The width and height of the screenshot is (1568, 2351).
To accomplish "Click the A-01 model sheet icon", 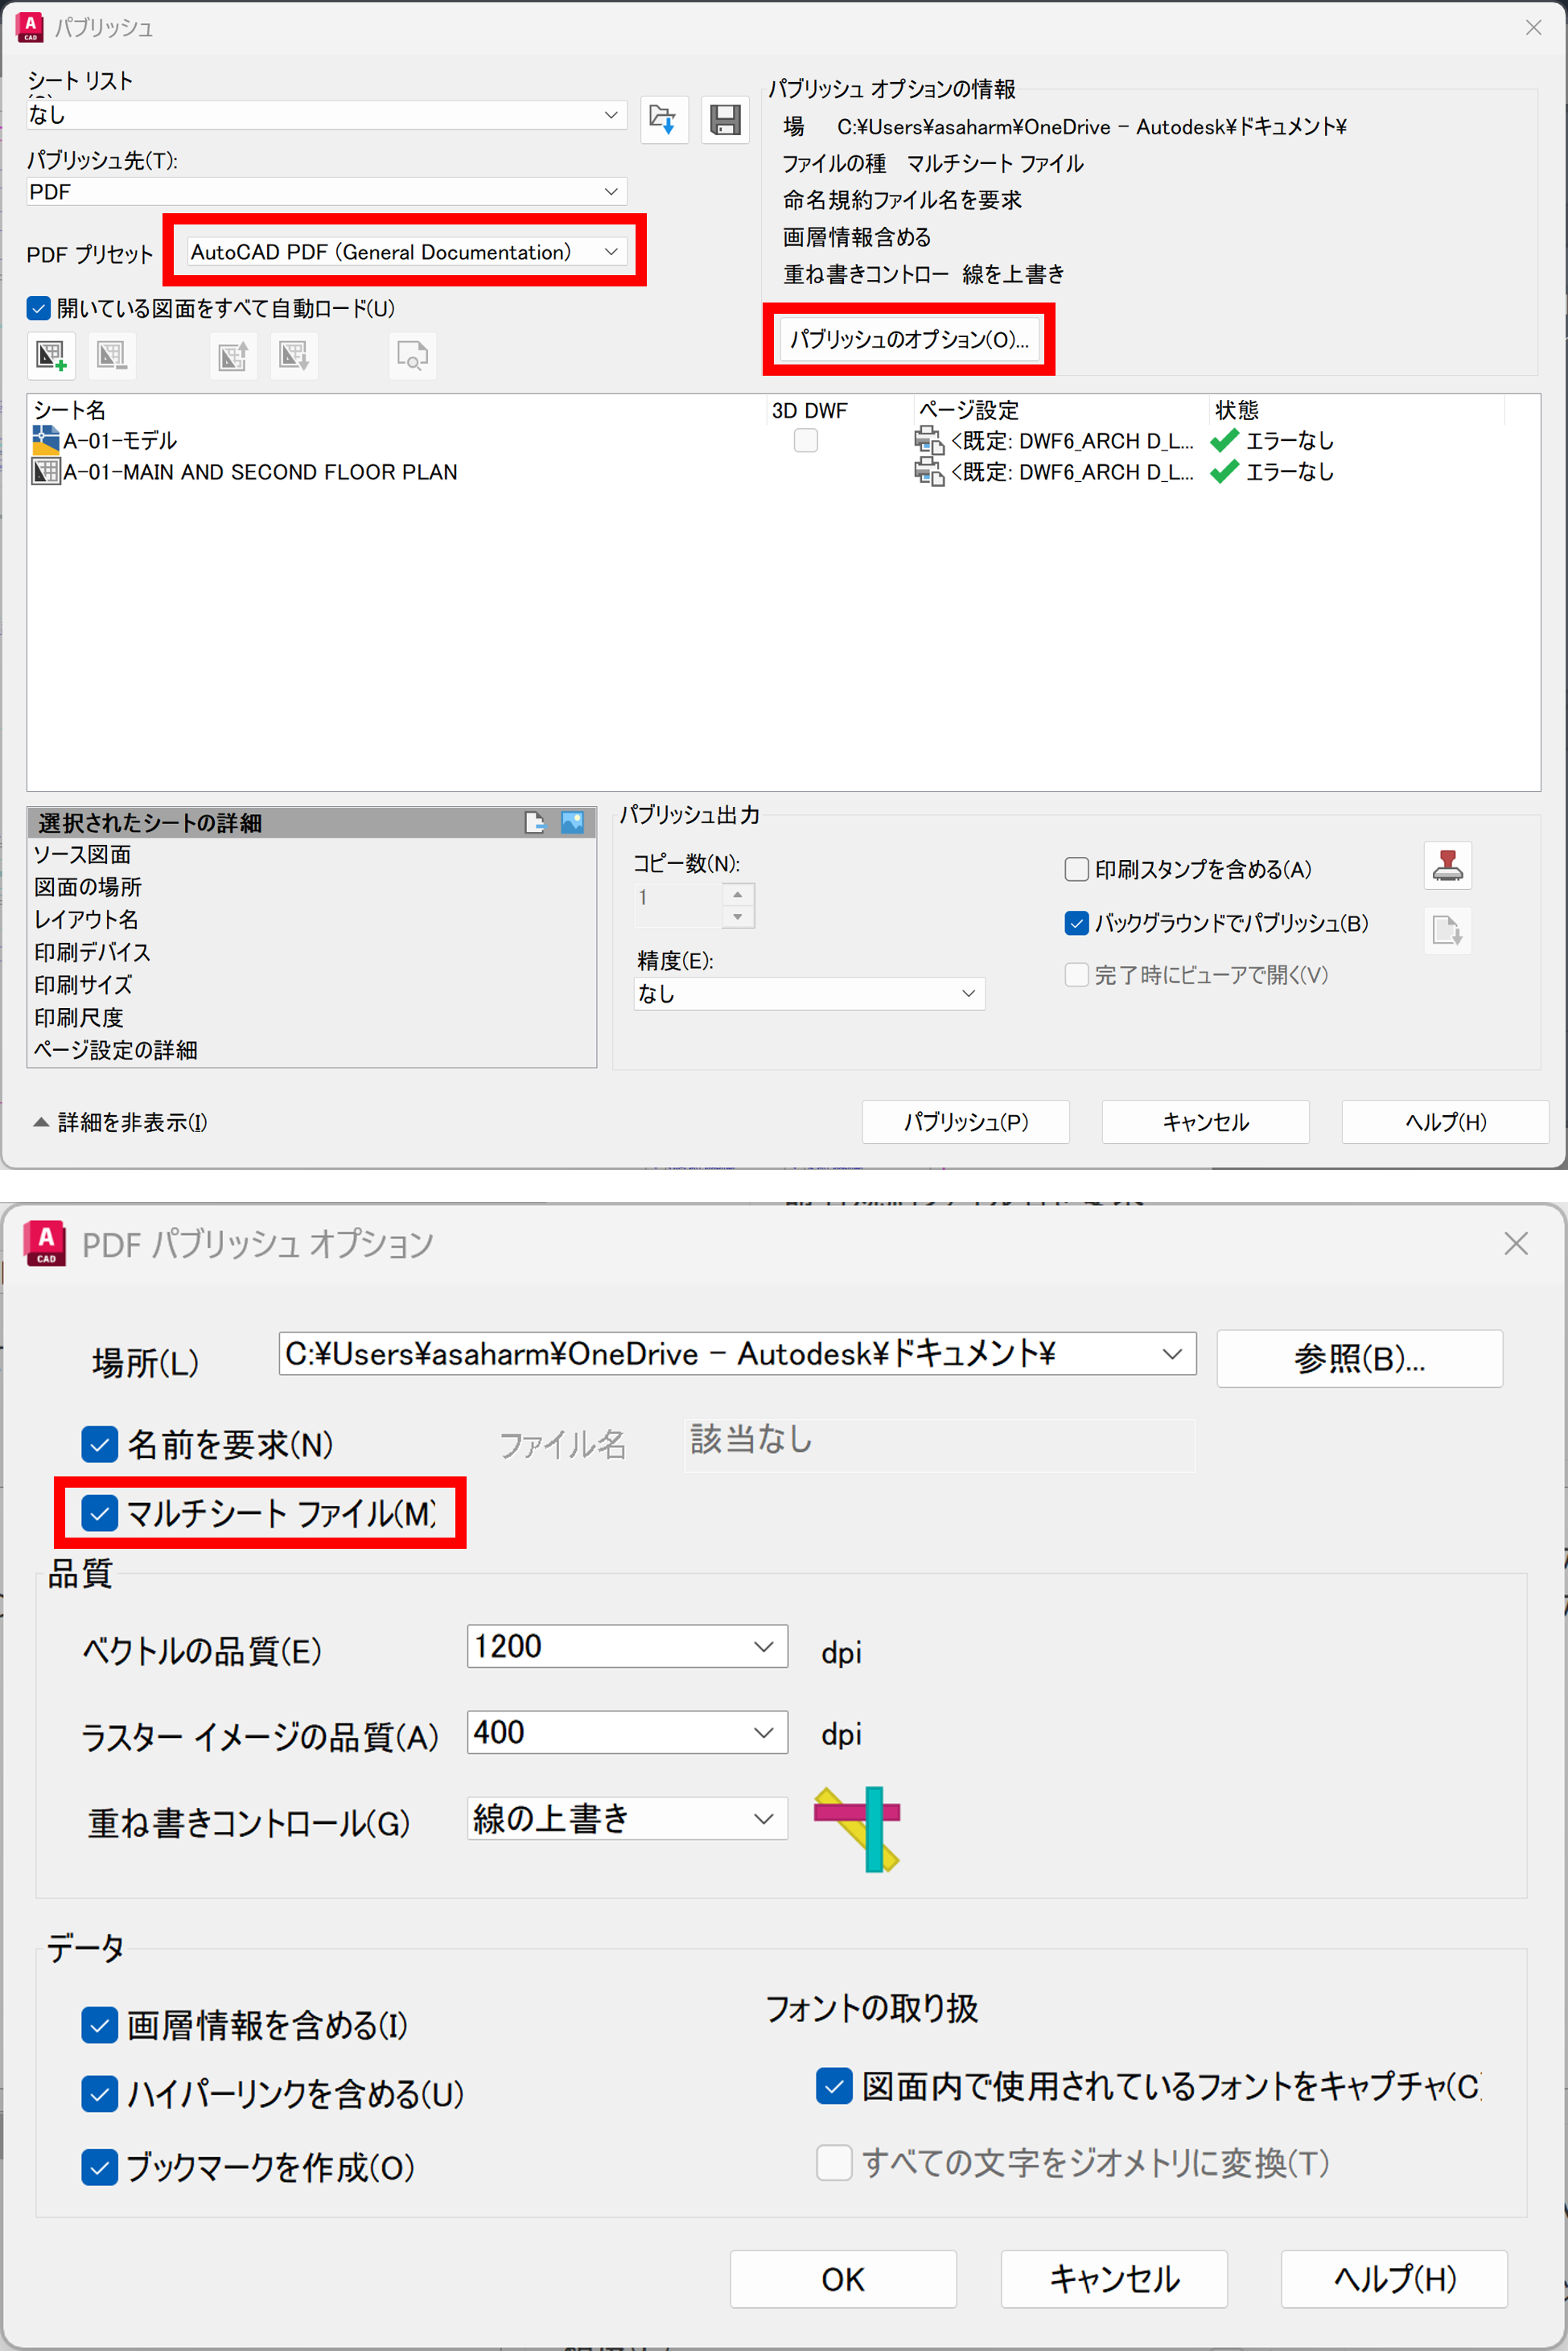I will click(46, 440).
